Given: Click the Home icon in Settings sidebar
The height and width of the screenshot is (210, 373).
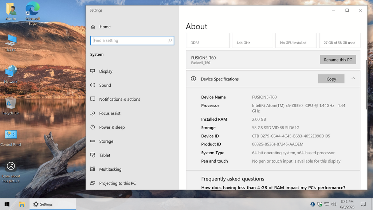Looking at the screenshot, I should click(x=93, y=27).
